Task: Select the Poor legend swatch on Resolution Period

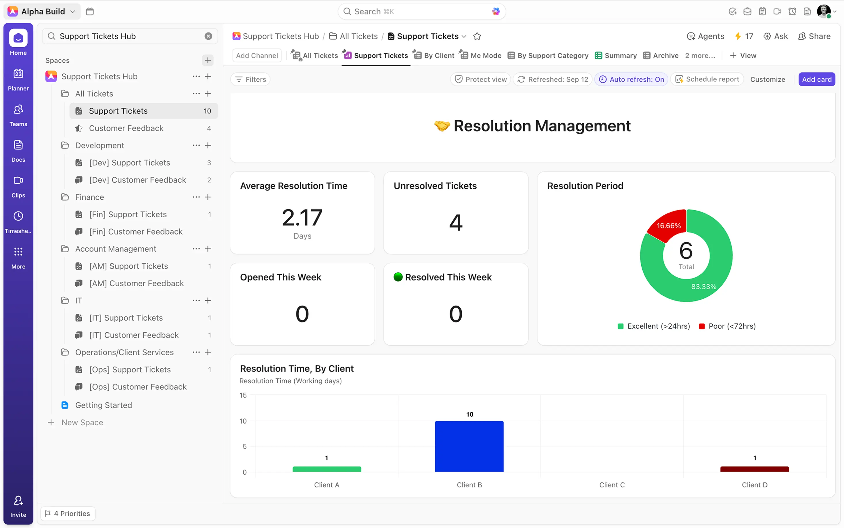Action: (x=702, y=326)
